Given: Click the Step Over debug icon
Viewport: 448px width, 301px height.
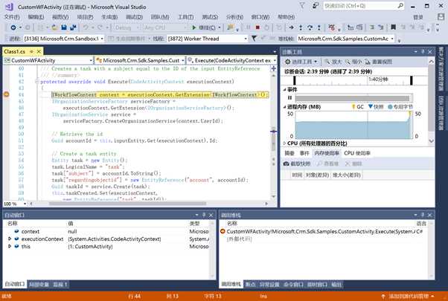Looking at the screenshot, I should [310, 27].
